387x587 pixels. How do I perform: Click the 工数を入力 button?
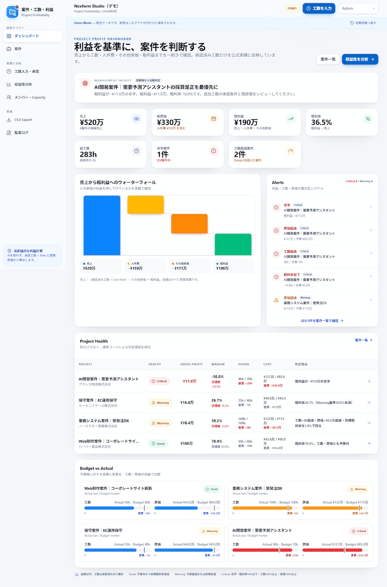(319, 8)
